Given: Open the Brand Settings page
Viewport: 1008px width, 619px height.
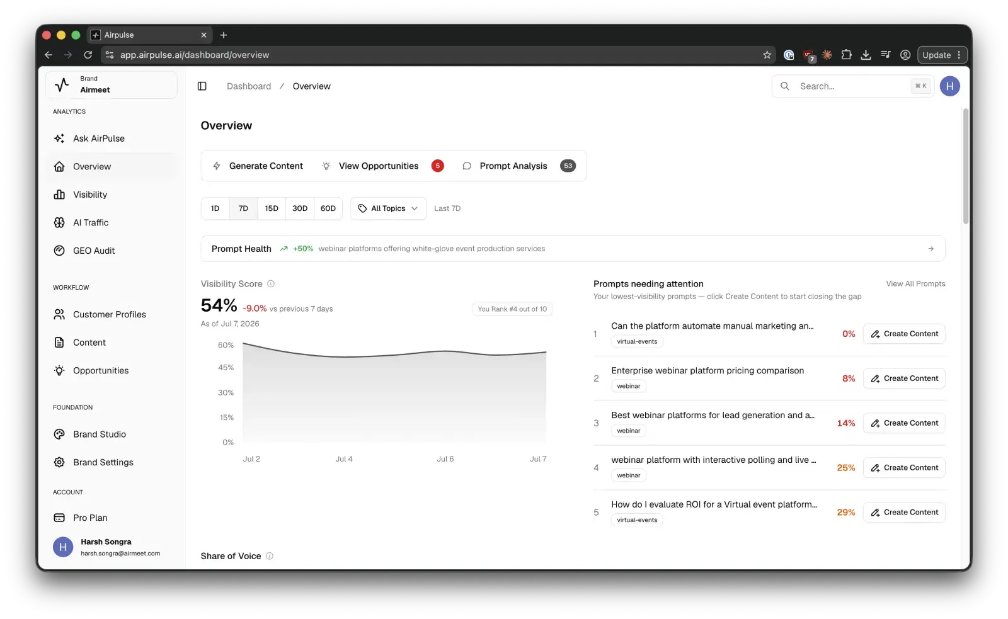Looking at the screenshot, I should point(112,462).
